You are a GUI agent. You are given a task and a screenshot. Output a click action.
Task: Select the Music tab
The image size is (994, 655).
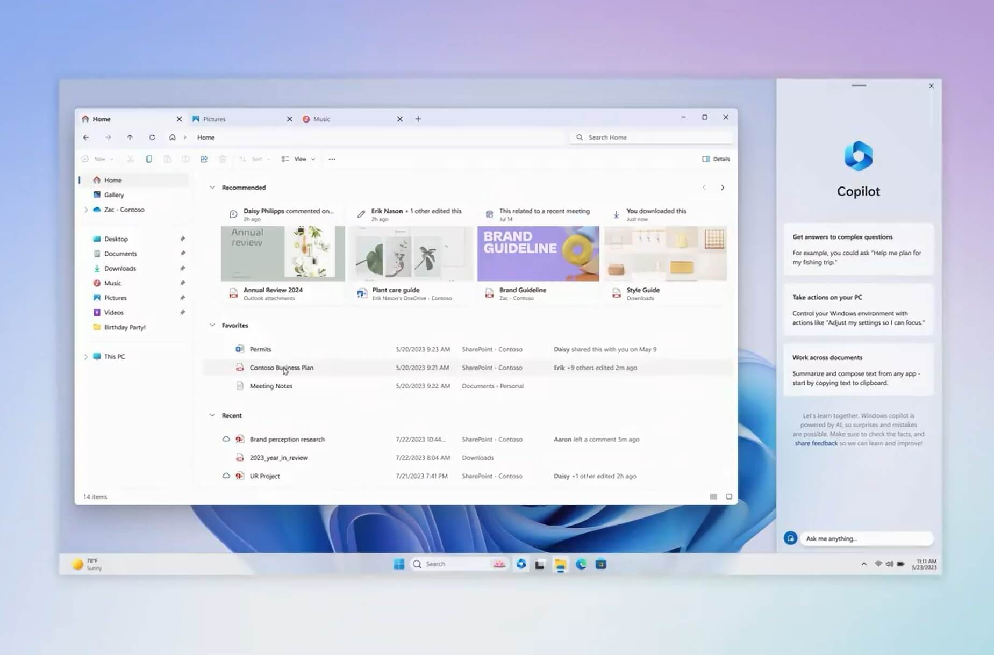pyautogui.click(x=321, y=119)
